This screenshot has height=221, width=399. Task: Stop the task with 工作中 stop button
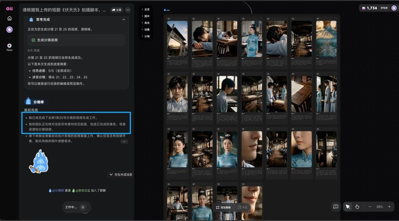[83, 207]
